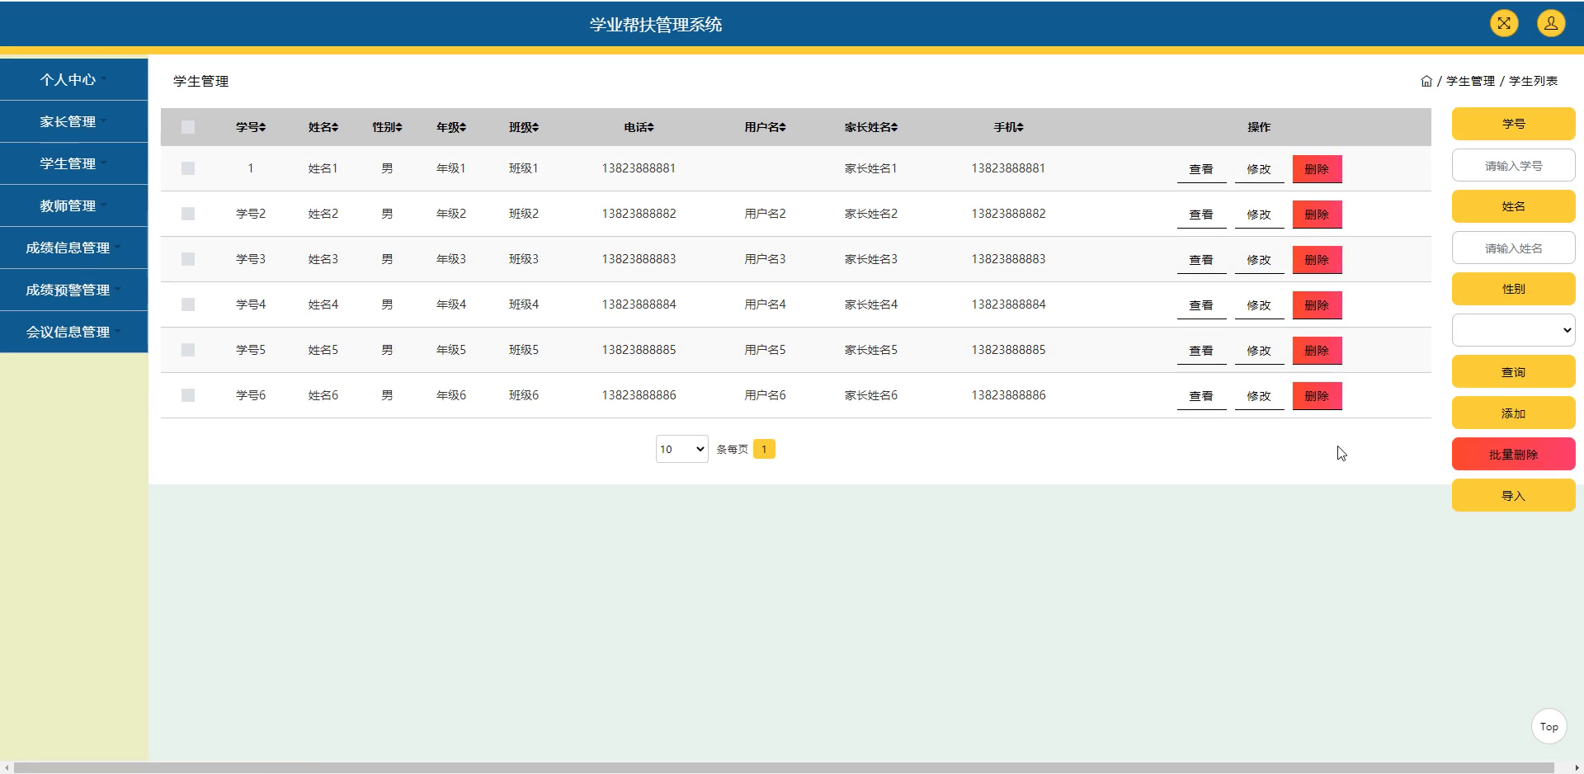This screenshot has width=1584, height=774.
Task: Expand 成绩信息管理 sidebar menu
Action: point(73,248)
